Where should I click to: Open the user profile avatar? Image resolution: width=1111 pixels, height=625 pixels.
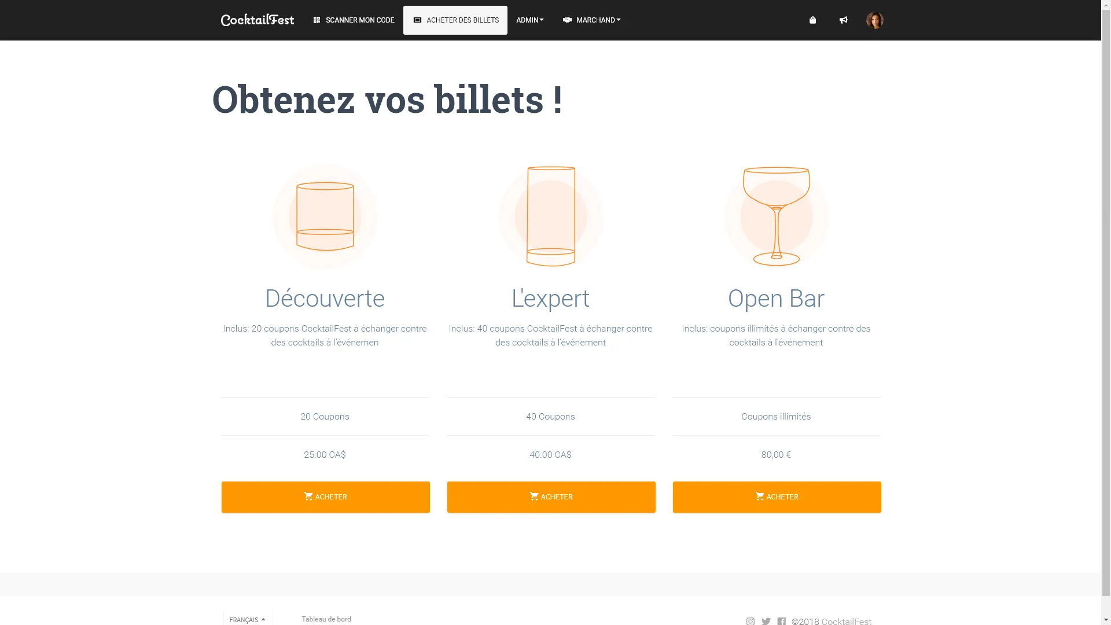874,20
